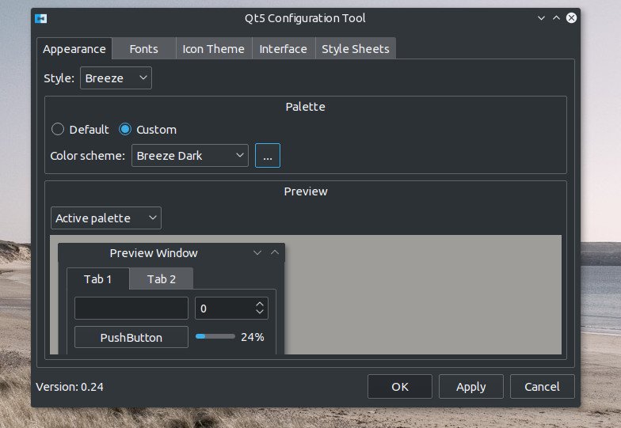
Task: Click the Cancel button
Action: pyautogui.click(x=542, y=386)
